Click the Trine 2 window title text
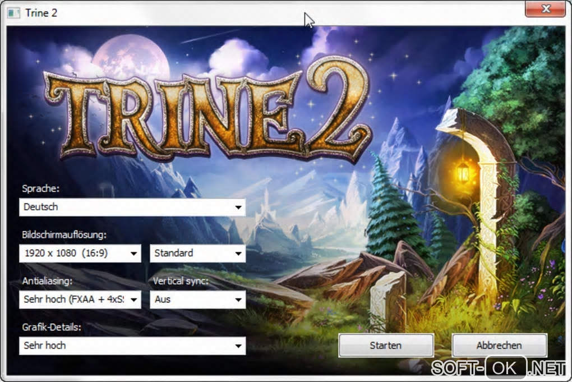Viewport: 572px width, 382px height. point(41,13)
